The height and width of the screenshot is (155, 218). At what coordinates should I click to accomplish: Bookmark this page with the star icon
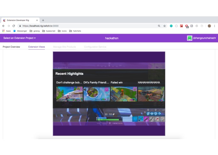(164, 26)
